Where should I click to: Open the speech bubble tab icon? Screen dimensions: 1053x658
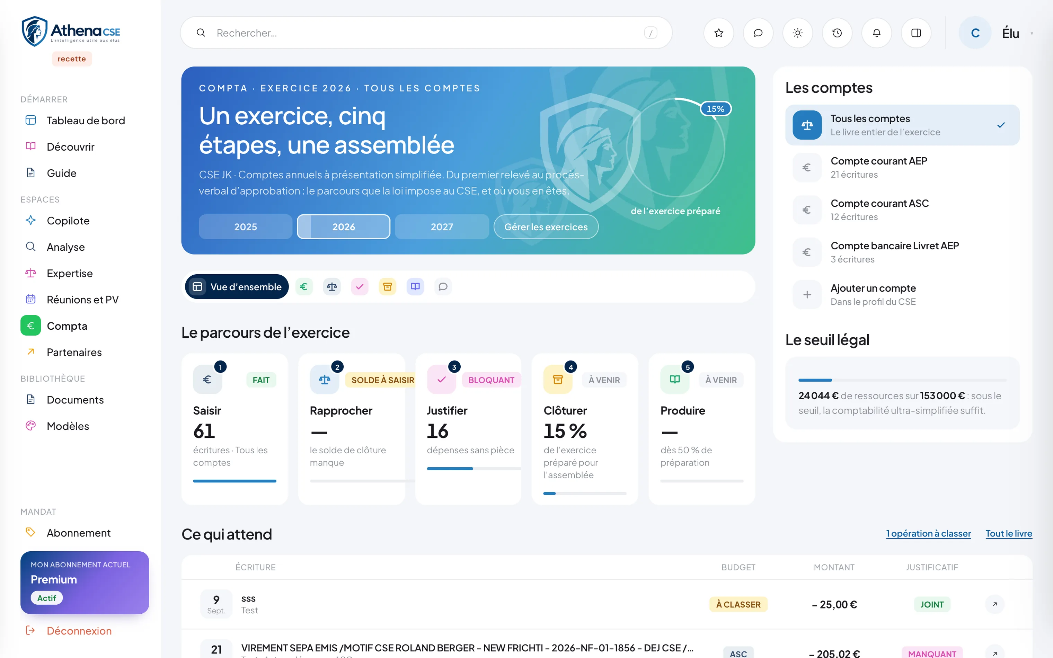[443, 287]
